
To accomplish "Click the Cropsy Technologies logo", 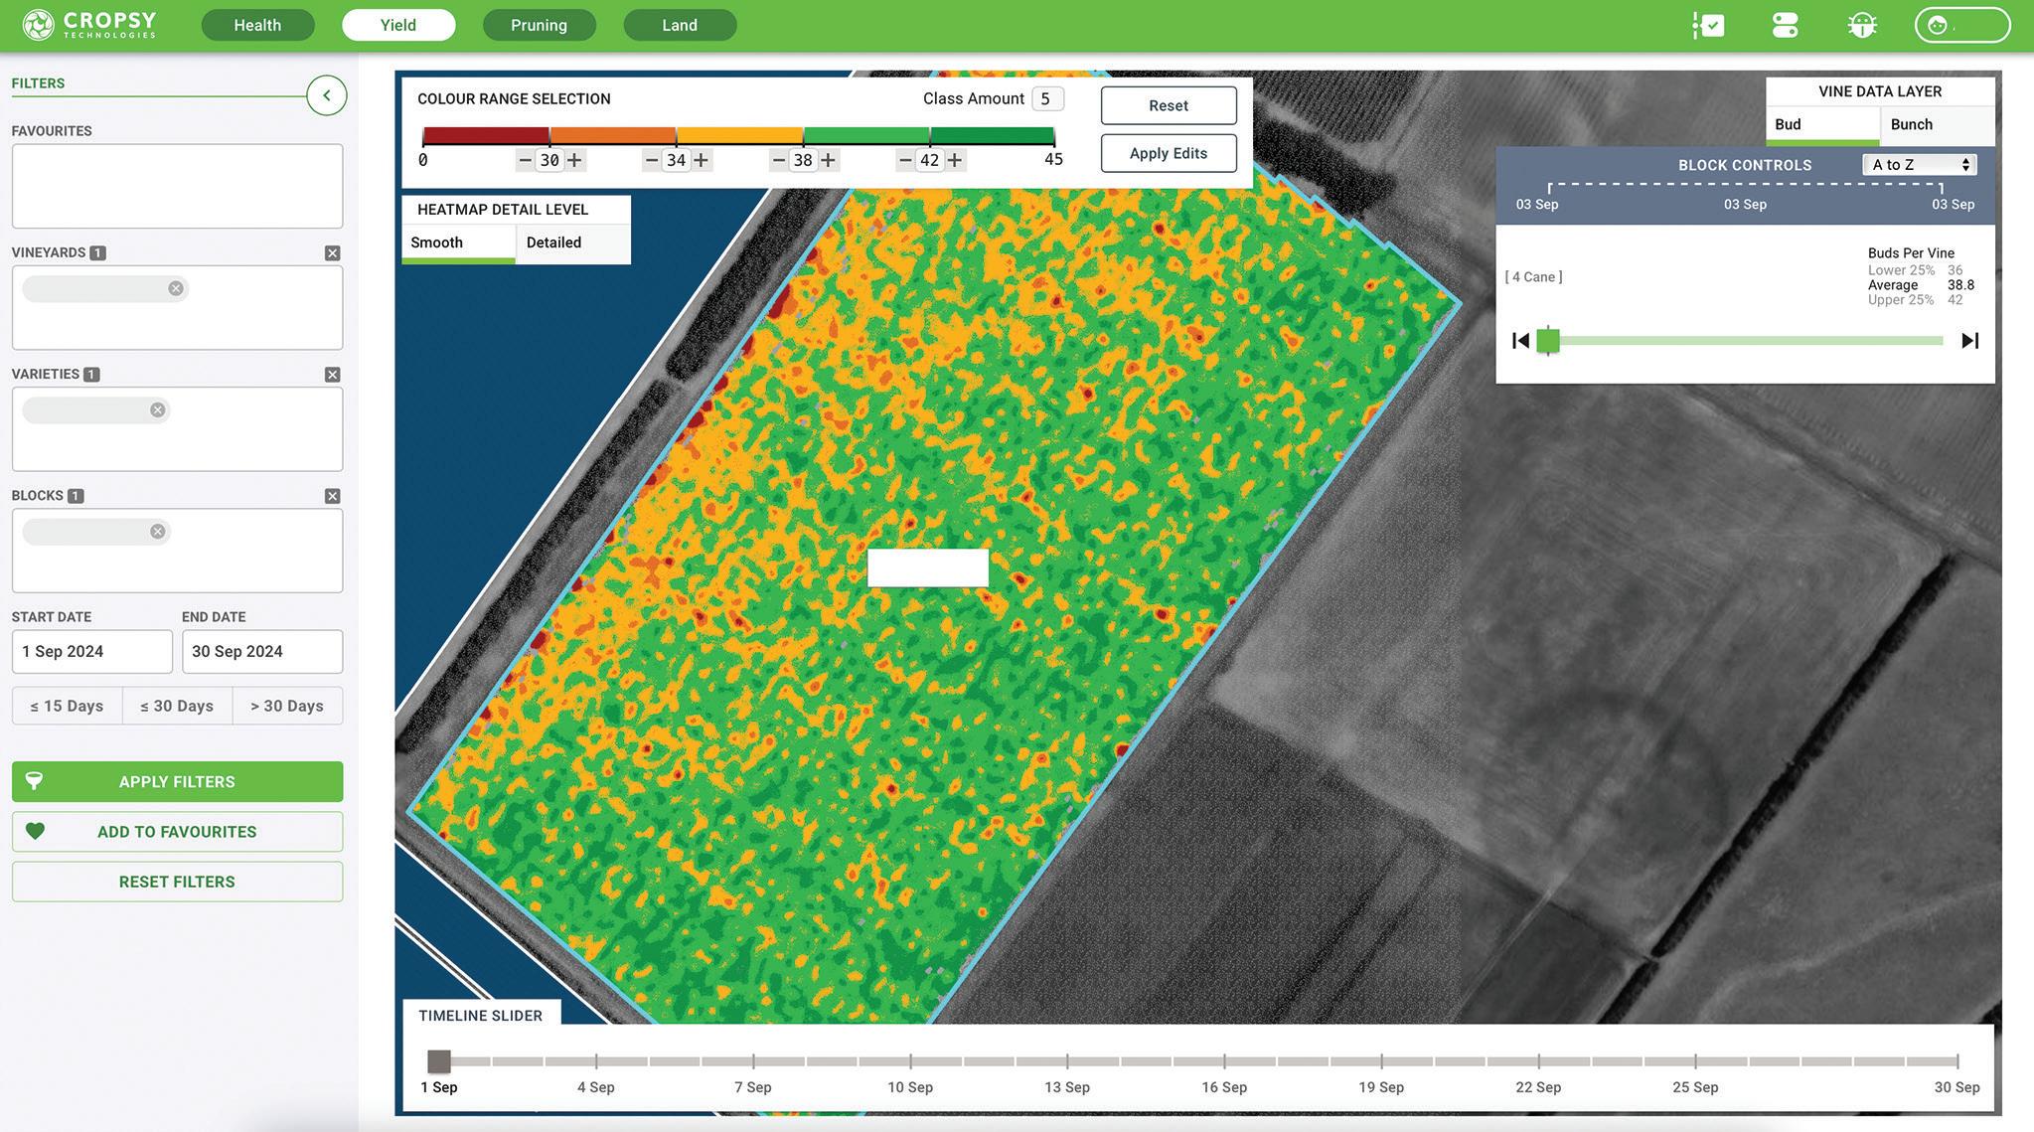I will 89,25.
